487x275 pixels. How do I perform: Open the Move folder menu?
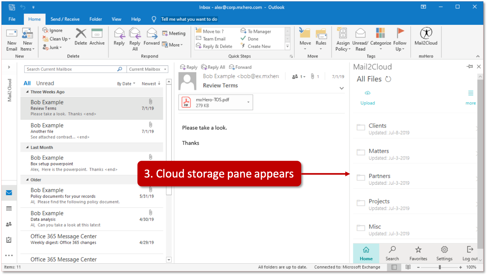click(x=305, y=39)
